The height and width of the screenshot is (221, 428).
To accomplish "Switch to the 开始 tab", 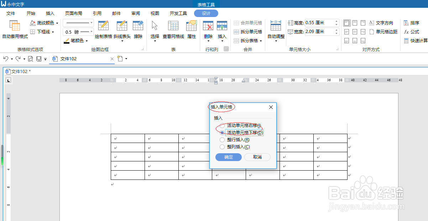I will [31, 13].
